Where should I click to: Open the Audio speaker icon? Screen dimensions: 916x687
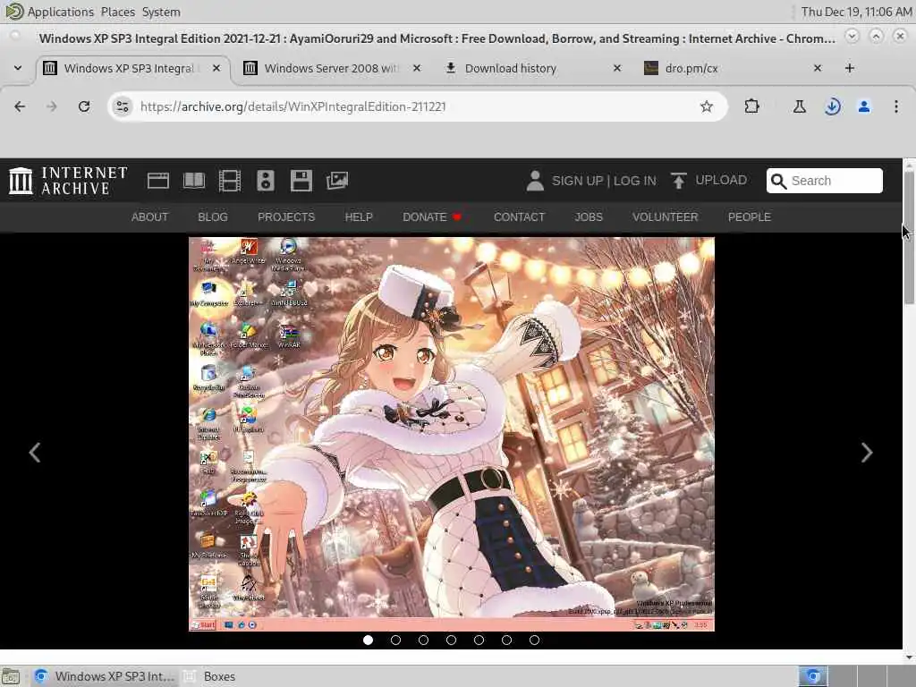[x=265, y=181]
